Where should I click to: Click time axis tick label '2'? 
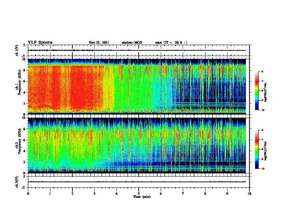(x=72, y=194)
